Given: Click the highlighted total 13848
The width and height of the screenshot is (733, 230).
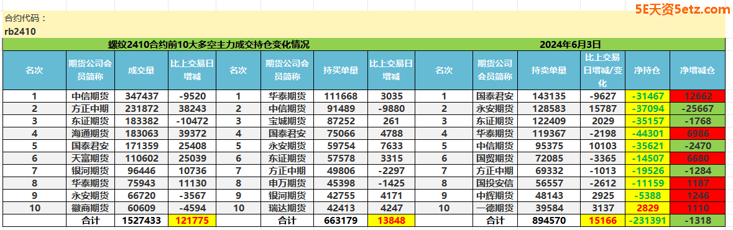Looking at the screenshot, I should pos(391,220).
